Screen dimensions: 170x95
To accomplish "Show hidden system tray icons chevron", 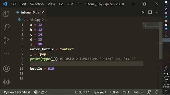I will 165,71.
